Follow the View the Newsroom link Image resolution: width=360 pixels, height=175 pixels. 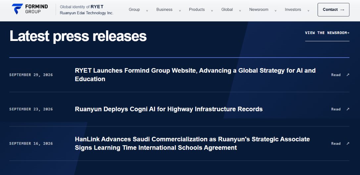tap(327, 33)
